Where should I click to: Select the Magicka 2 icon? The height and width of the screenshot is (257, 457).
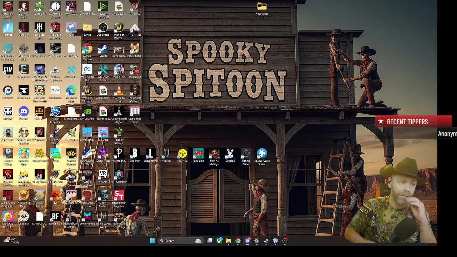coord(135,71)
